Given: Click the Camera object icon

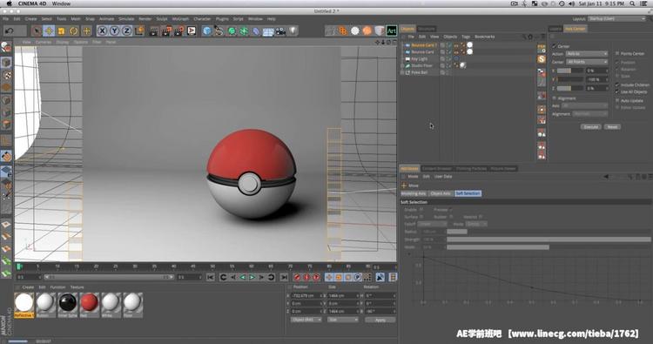Looking at the screenshot, I should click(x=280, y=30).
